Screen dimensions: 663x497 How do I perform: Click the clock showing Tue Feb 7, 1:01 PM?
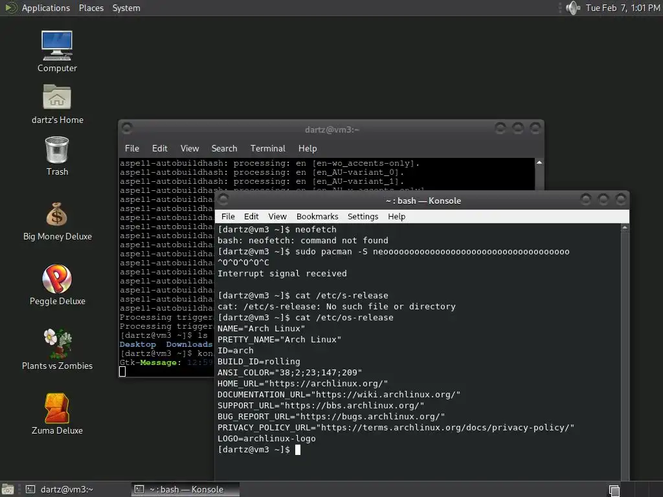coord(623,8)
